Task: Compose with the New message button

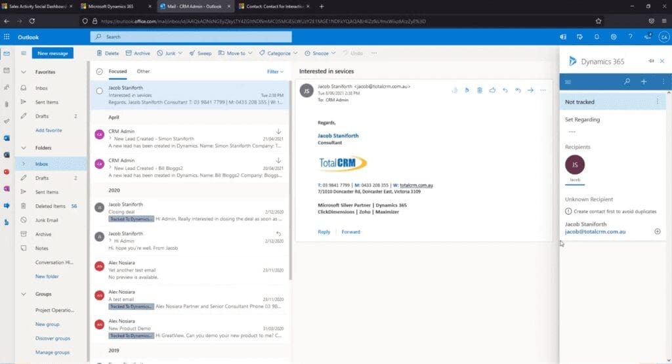Action: [52, 53]
